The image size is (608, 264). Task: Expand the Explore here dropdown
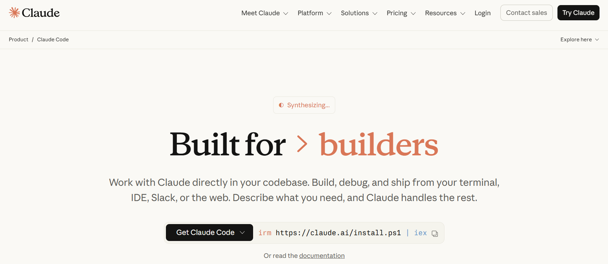tap(579, 40)
